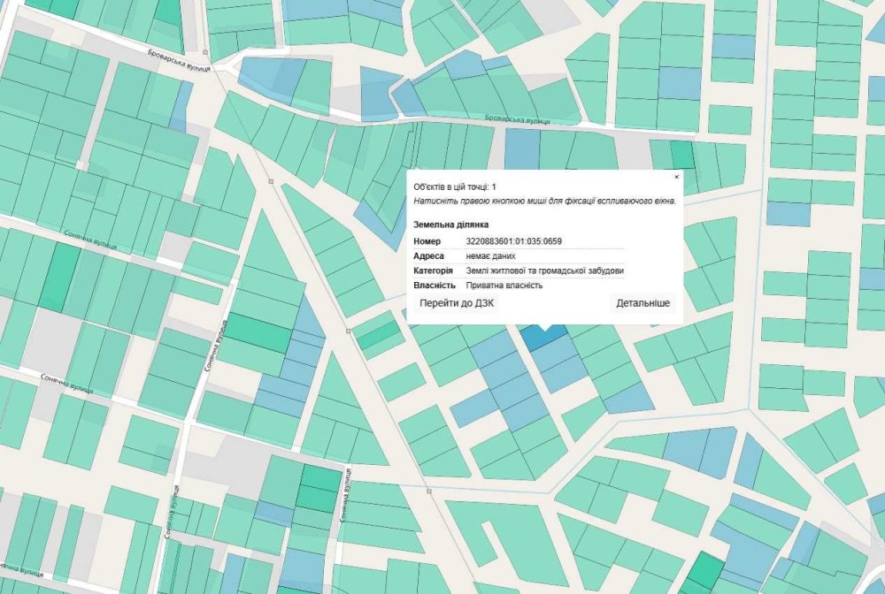Viewport: 885px width, 594px height.
Task: Click the square road node beside angled 'Броварська вулиця' label
Action: coord(205,52)
